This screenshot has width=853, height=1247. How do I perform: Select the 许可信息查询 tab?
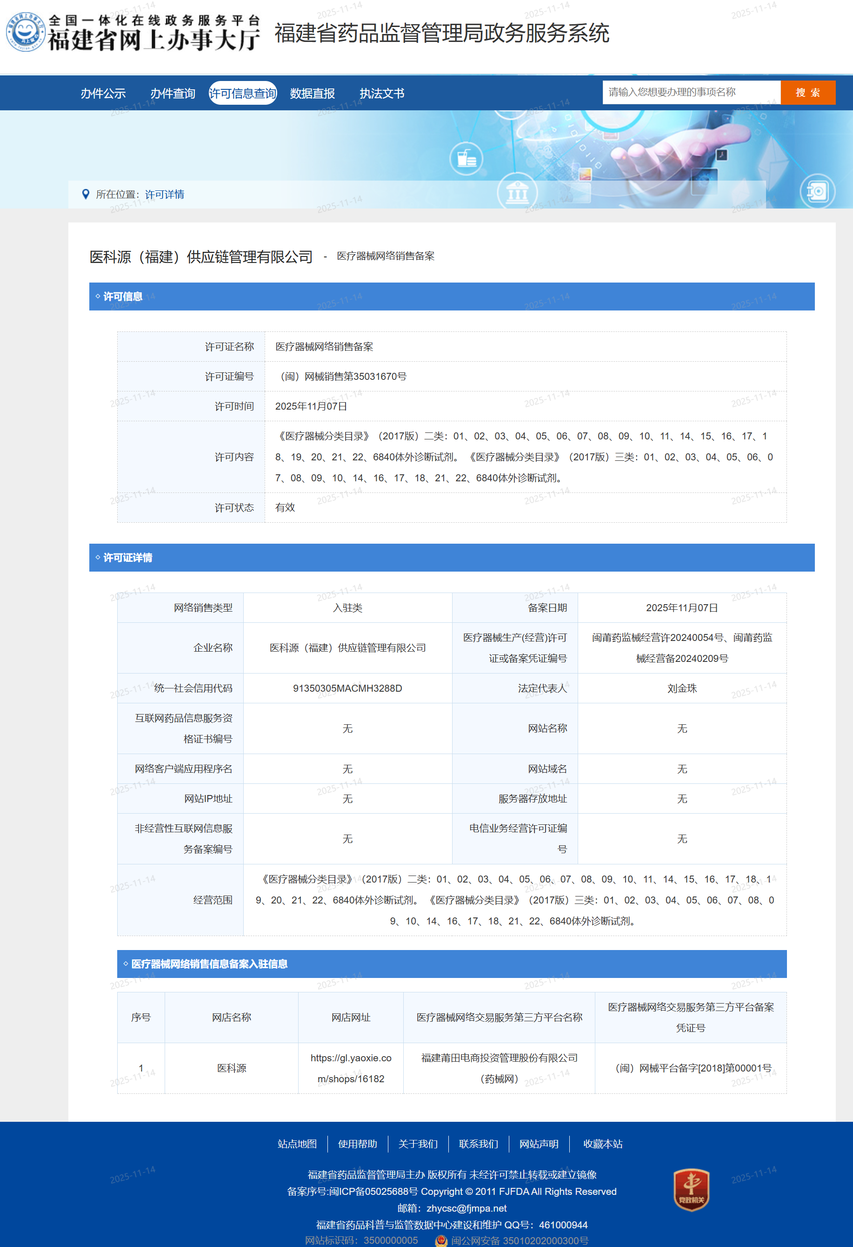[x=242, y=94]
